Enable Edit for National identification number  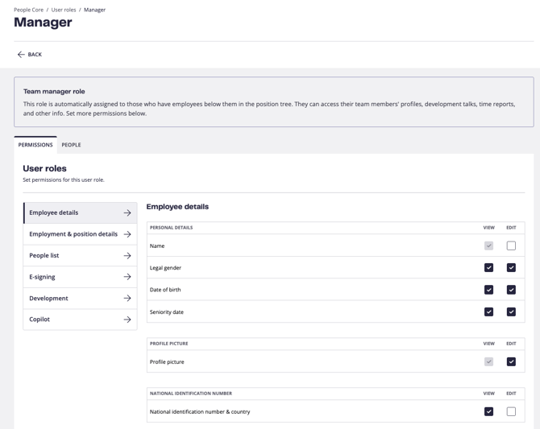pyautogui.click(x=511, y=411)
